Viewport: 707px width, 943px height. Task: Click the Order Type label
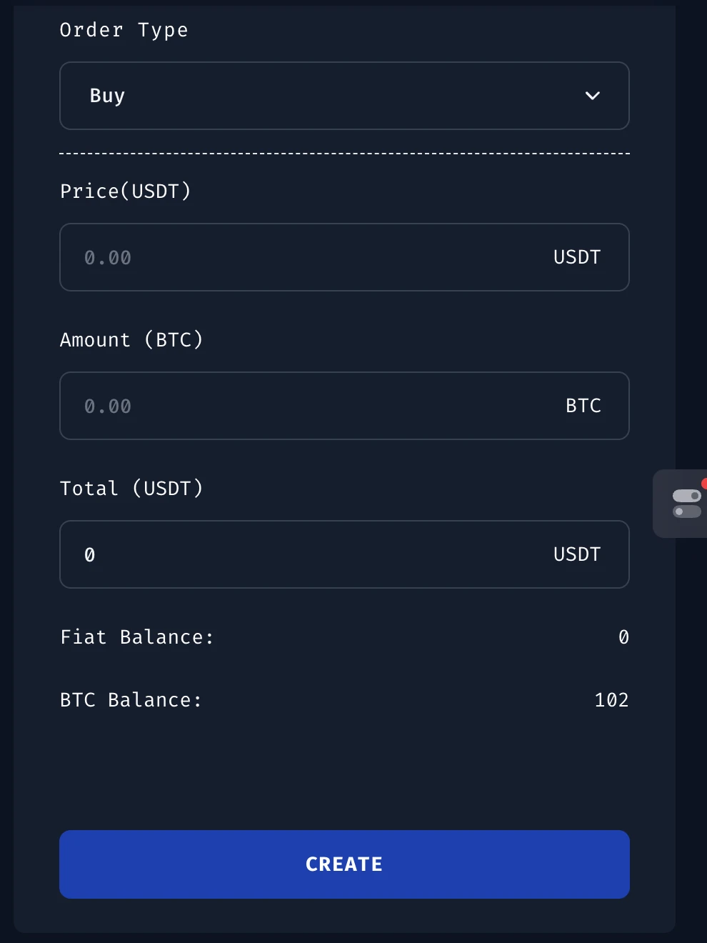[x=124, y=30]
